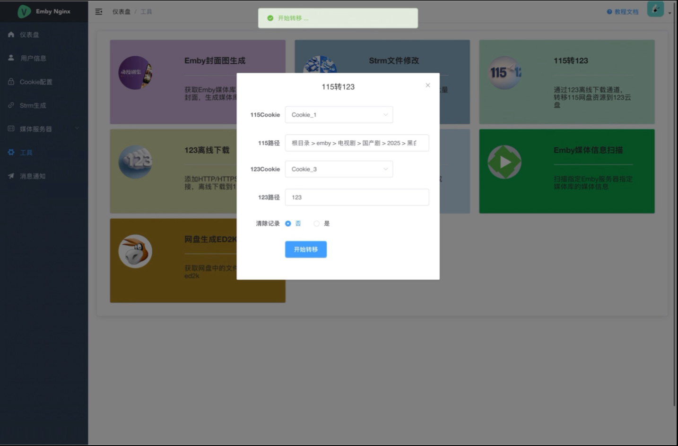Click the 用户信息 person icon
This screenshot has width=678, height=446.
coord(11,58)
